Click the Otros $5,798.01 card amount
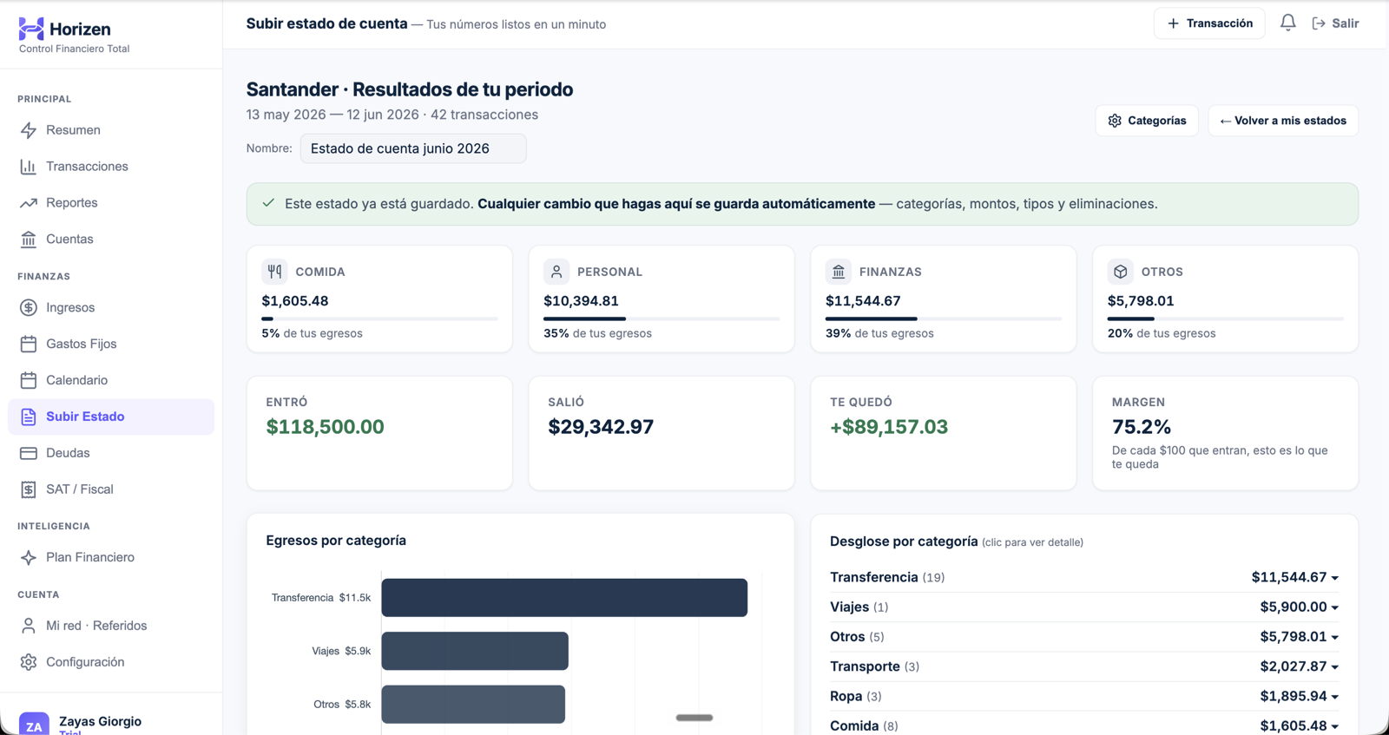The width and height of the screenshot is (1389, 735). coord(1141,301)
